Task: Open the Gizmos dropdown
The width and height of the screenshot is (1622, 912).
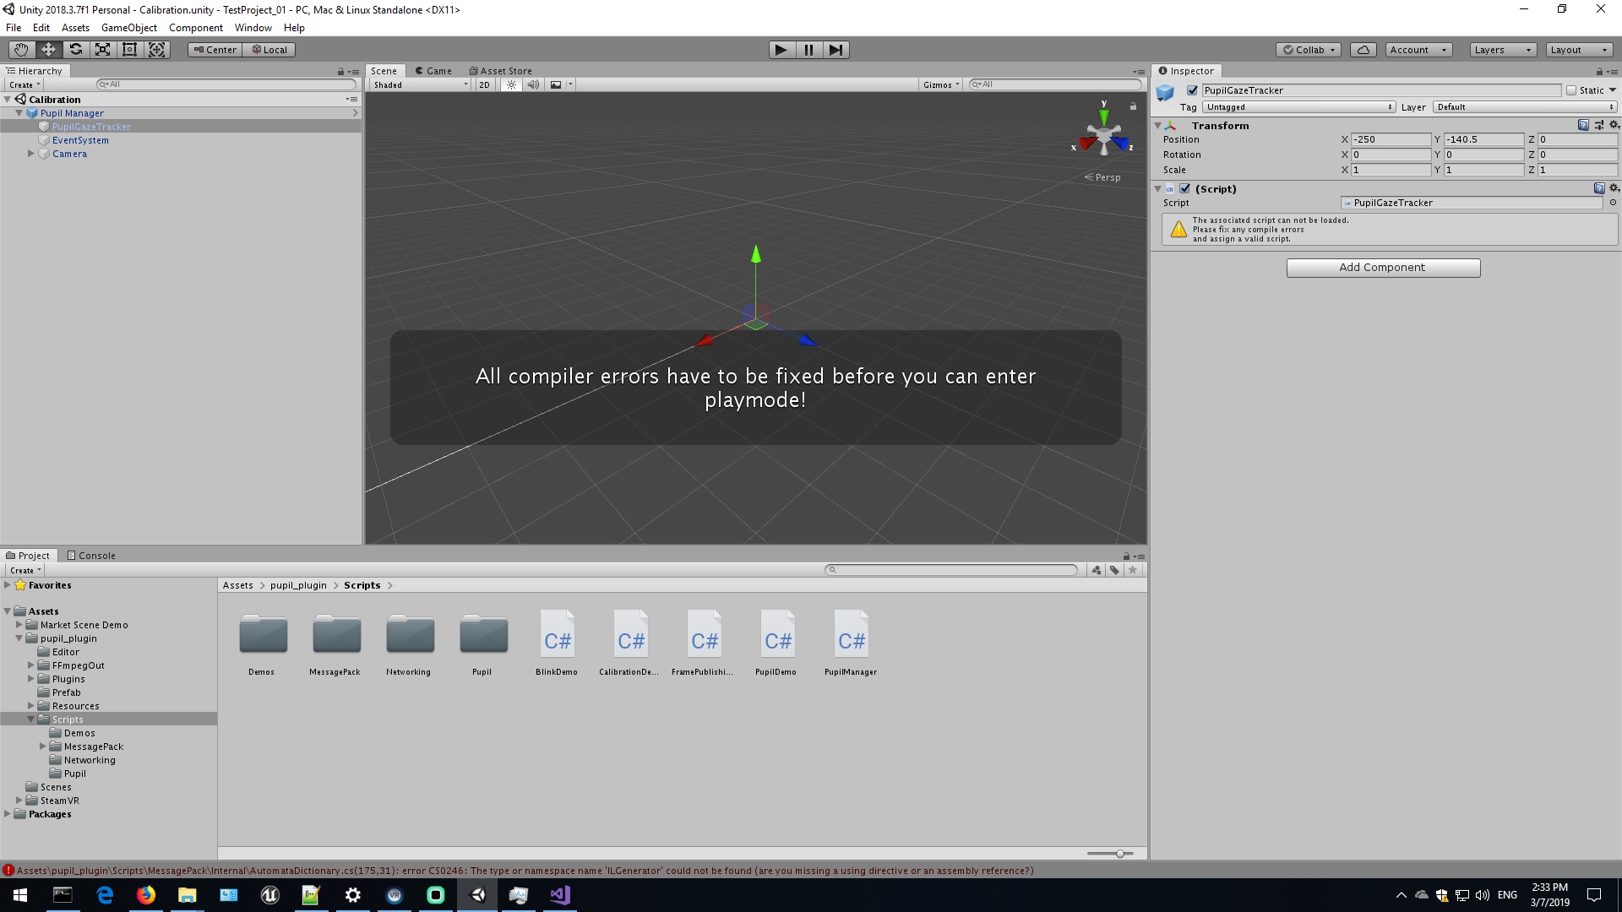Action: (941, 84)
